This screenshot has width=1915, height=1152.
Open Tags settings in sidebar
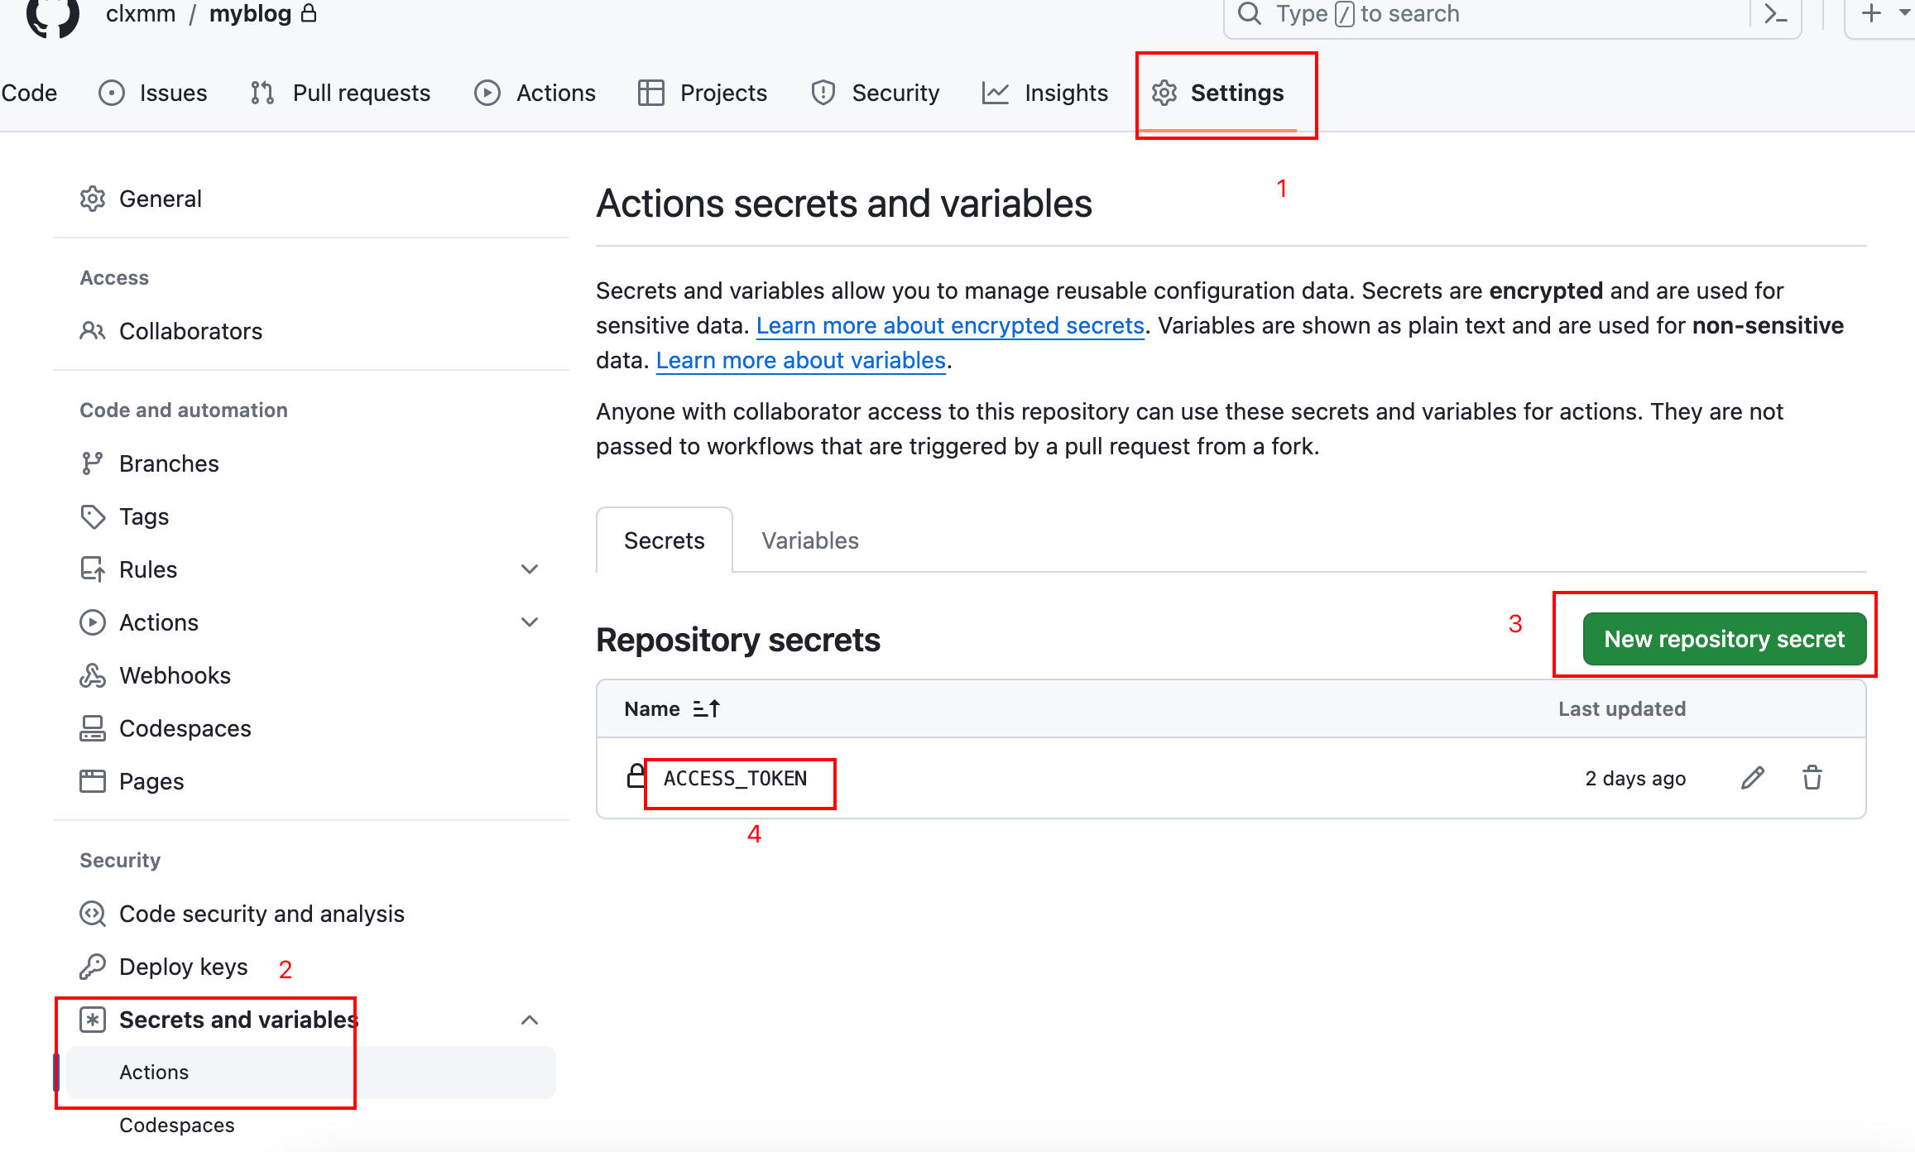coord(144,516)
